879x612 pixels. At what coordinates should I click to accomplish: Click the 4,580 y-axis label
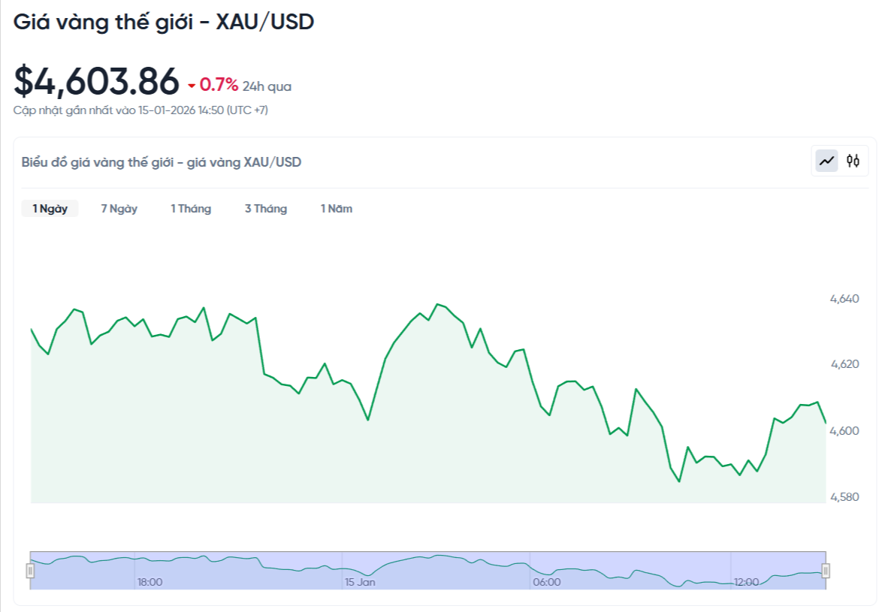(x=844, y=496)
